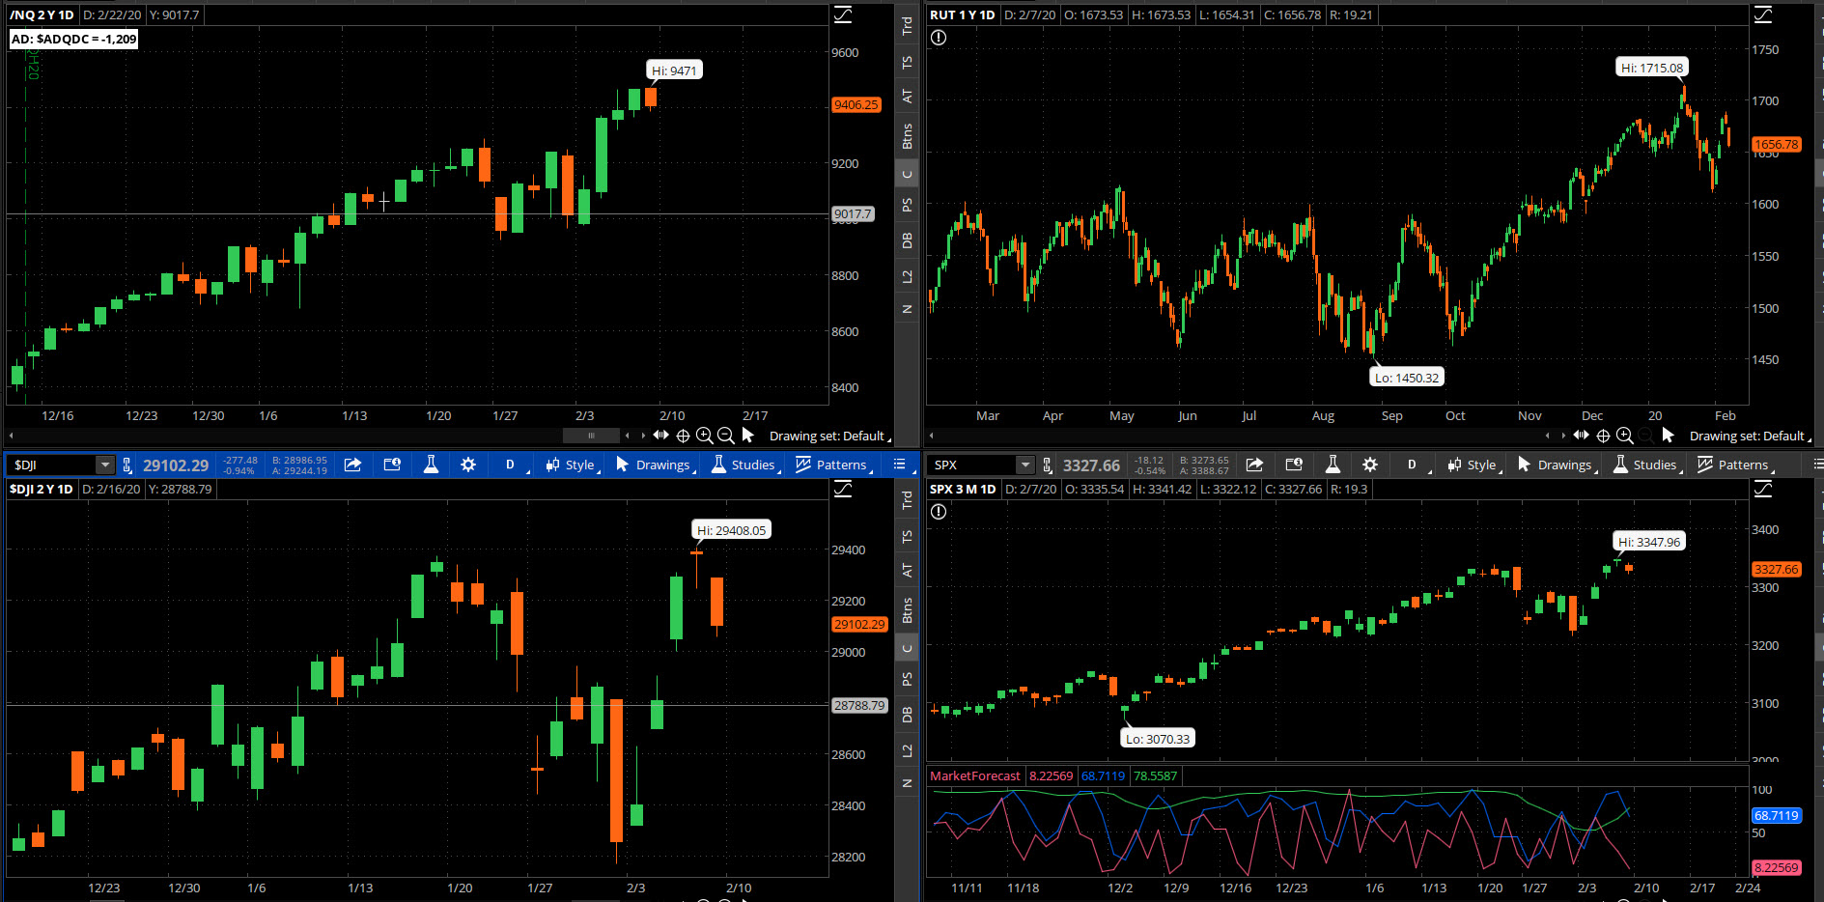
Task: Open the Style menu in the $DJI toolbar
Action: pos(573,465)
